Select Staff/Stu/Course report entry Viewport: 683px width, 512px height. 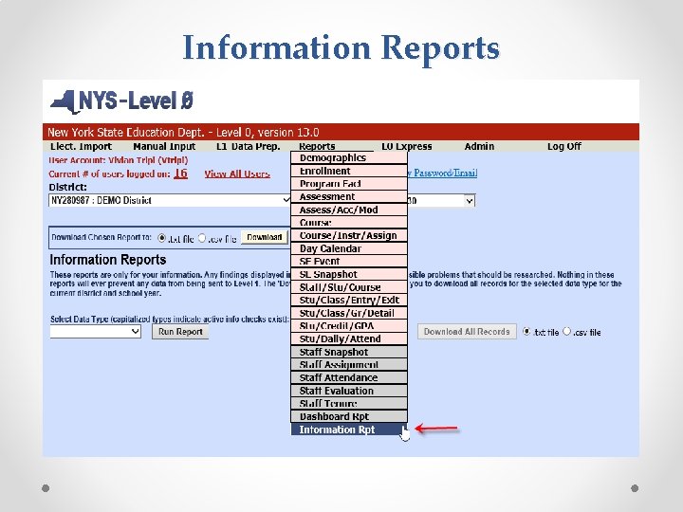coord(349,287)
